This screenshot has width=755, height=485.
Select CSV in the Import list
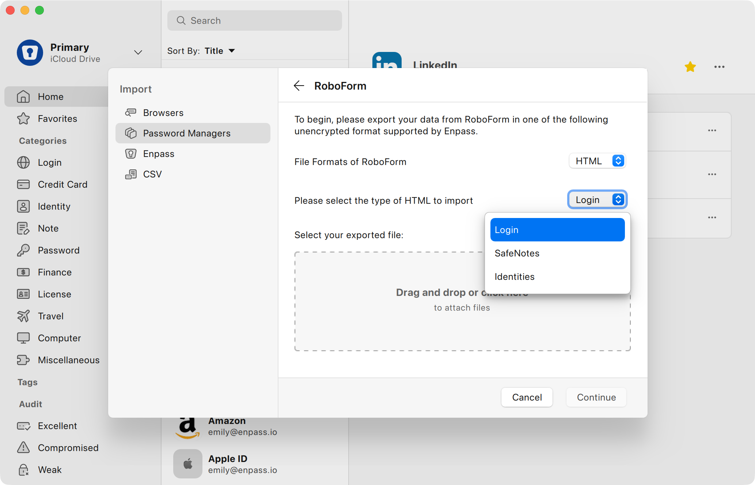pyautogui.click(x=193, y=174)
